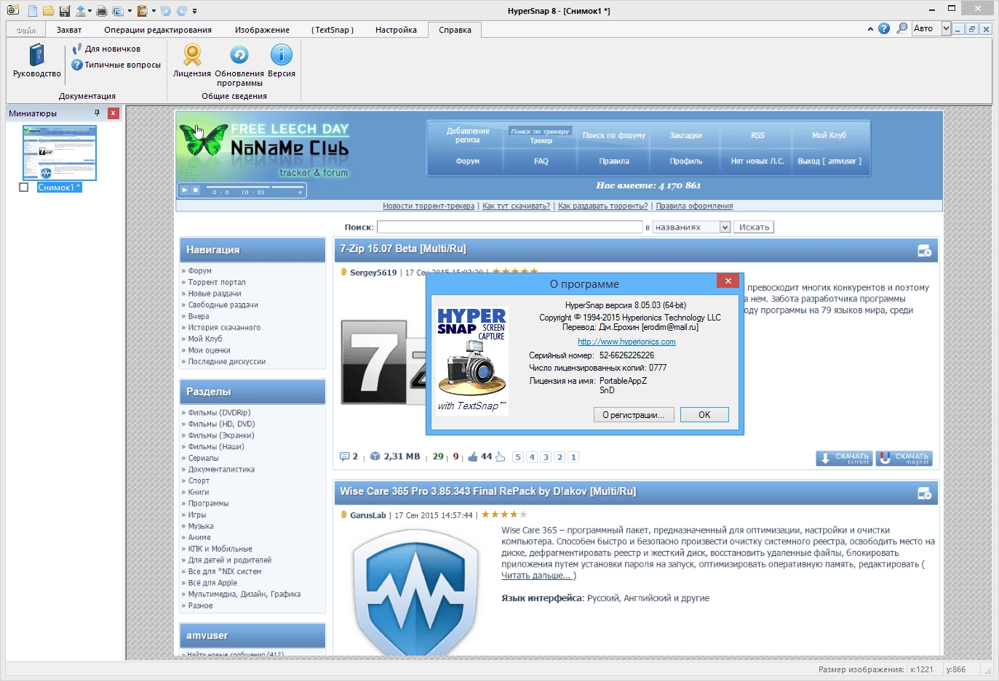This screenshot has width=999, height=681.
Task: Open the Лицензия license ribbon icon
Action: click(x=192, y=60)
